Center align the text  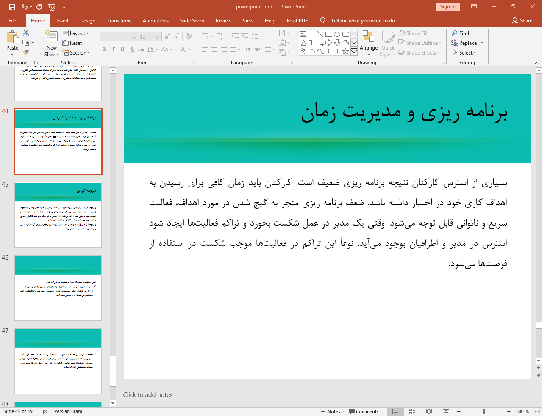[214, 50]
